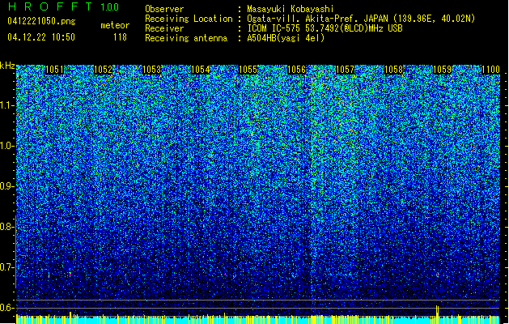The image size is (509, 324).
Task: Click the 'meteor' label
Action: click(115, 25)
